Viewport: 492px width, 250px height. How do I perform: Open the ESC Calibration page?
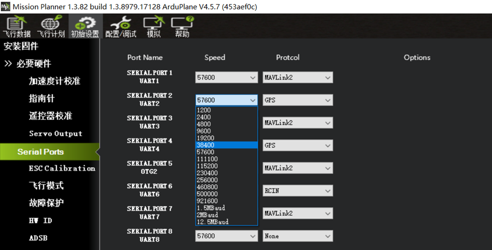click(x=62, y=168)
